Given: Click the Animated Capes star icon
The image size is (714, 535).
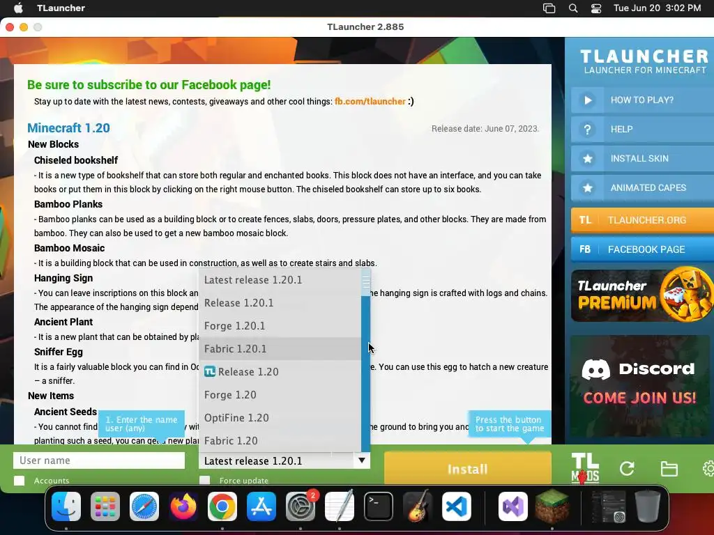Looking at the screenshot, I should click(x=587, y=188).
